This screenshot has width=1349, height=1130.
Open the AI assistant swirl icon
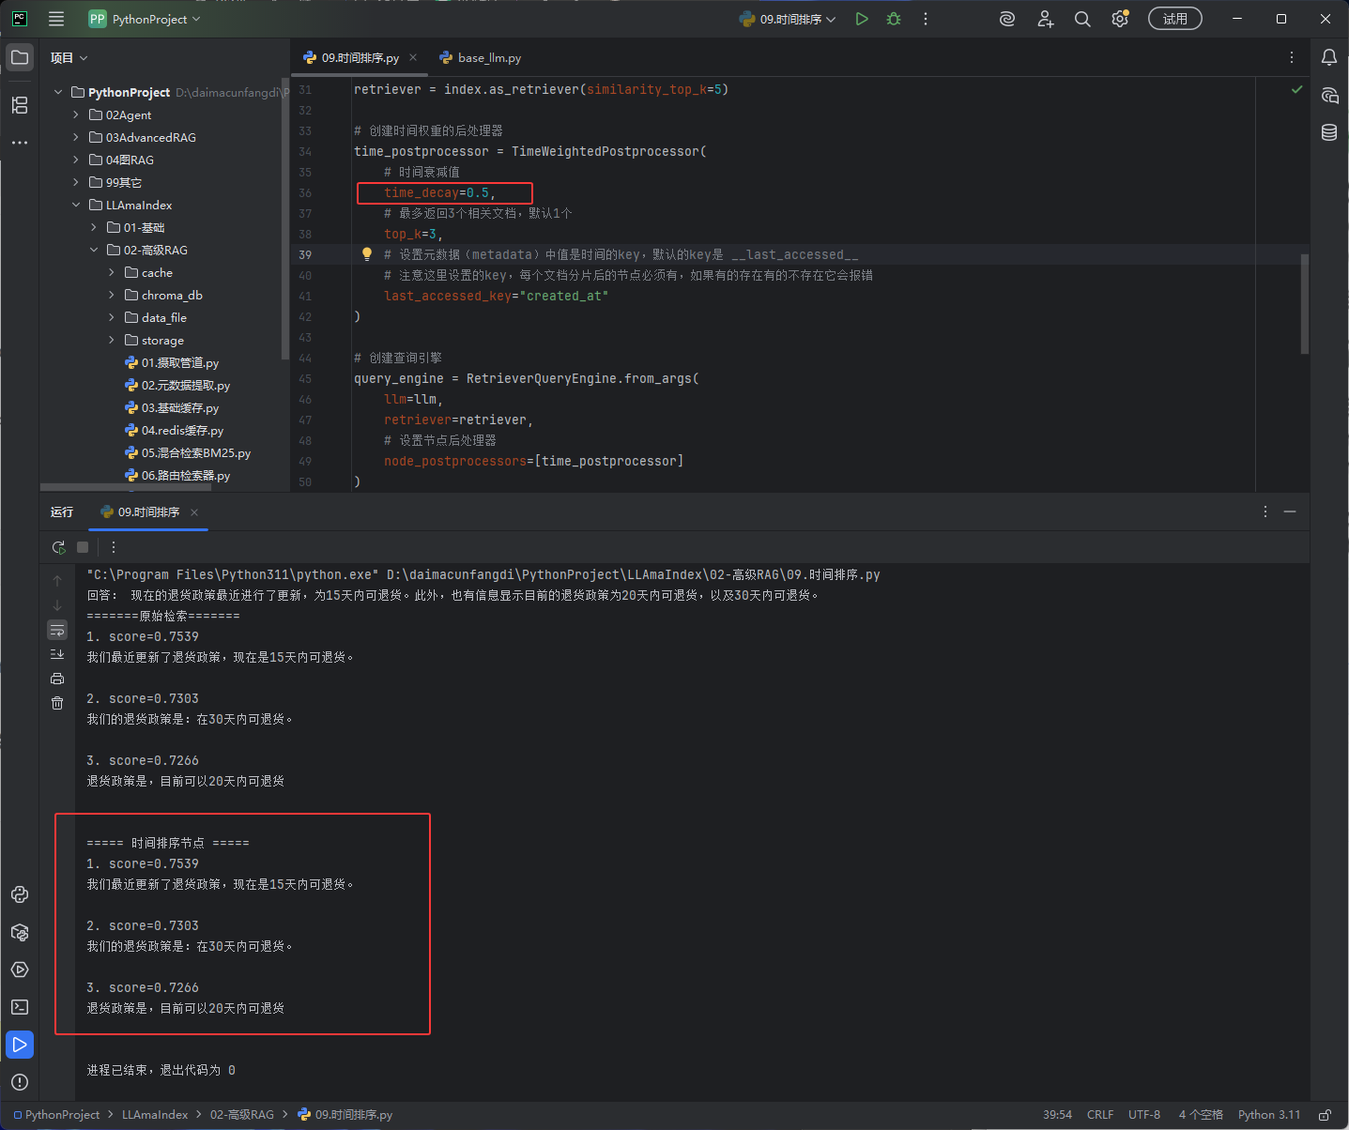coord(1007,19)
